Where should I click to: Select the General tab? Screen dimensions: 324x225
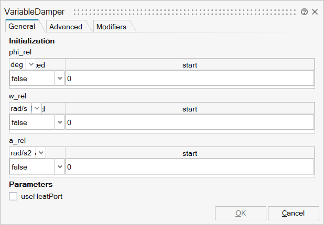click(x=22, y=26)
